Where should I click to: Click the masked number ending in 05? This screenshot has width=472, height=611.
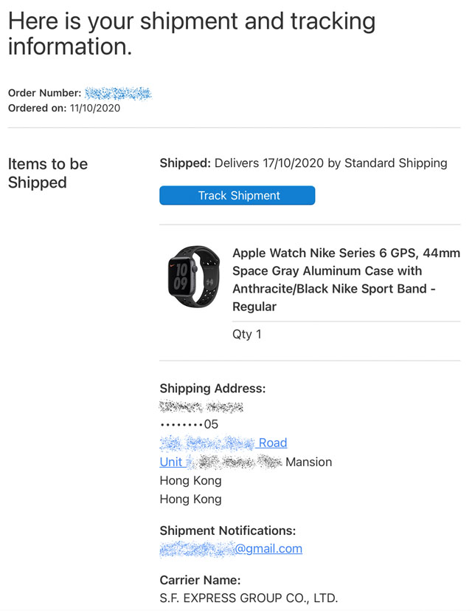(189, 424)
